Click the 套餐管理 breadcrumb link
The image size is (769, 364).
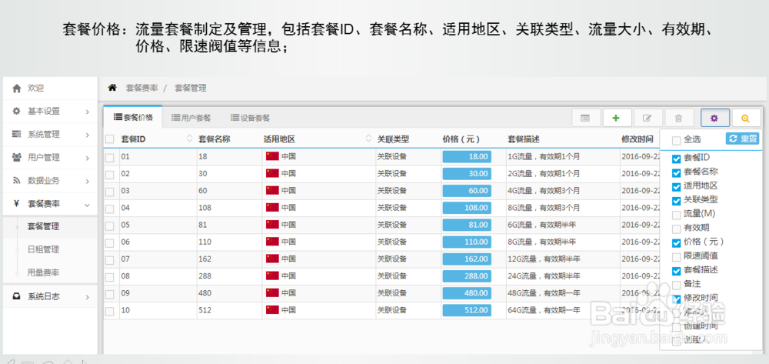190,88
